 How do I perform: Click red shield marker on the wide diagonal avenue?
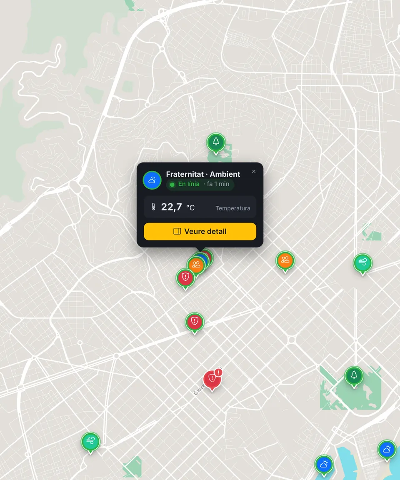tap(194, 322)
